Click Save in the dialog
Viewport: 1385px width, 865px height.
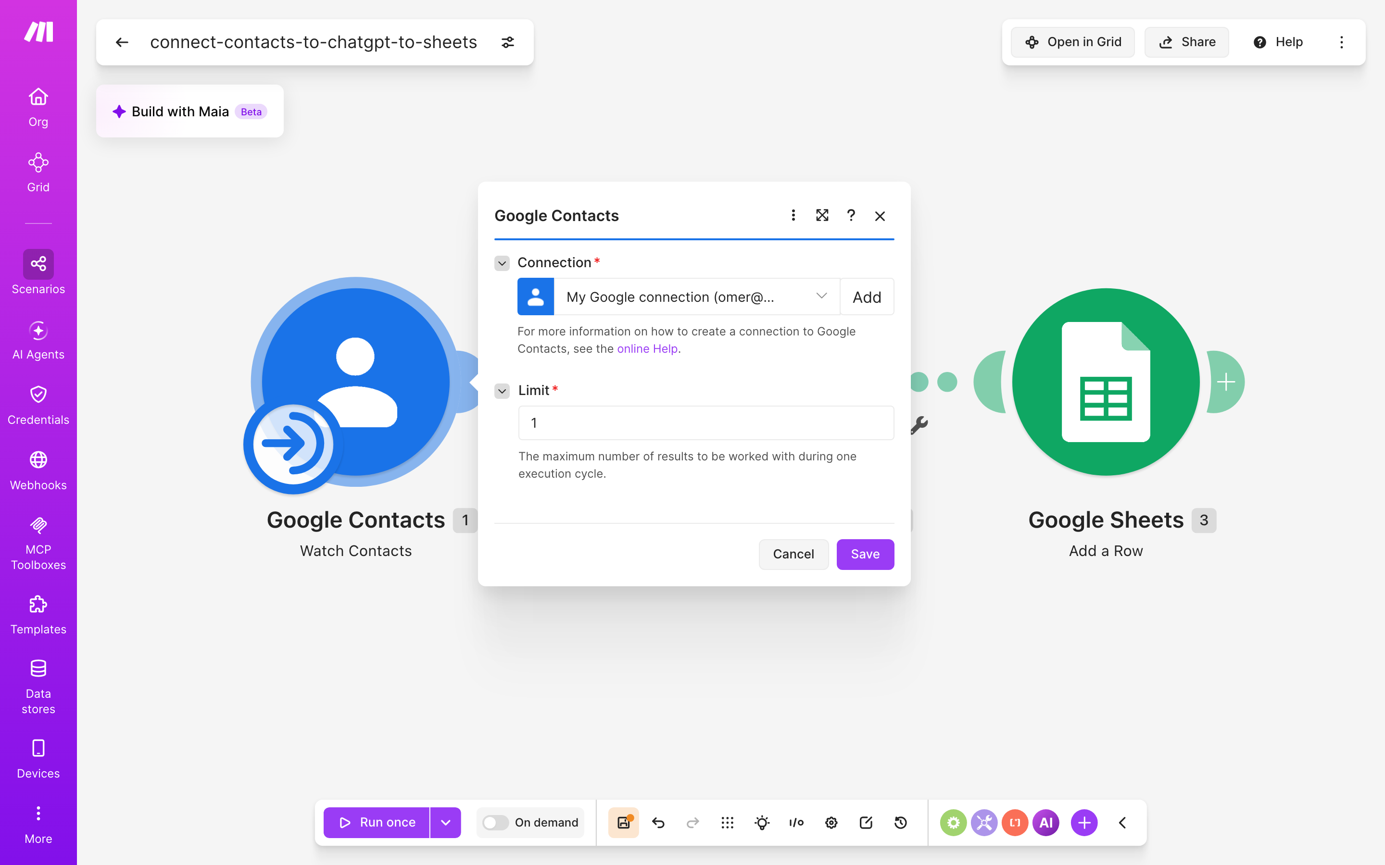pyautogui.click(x=865, y=554)
